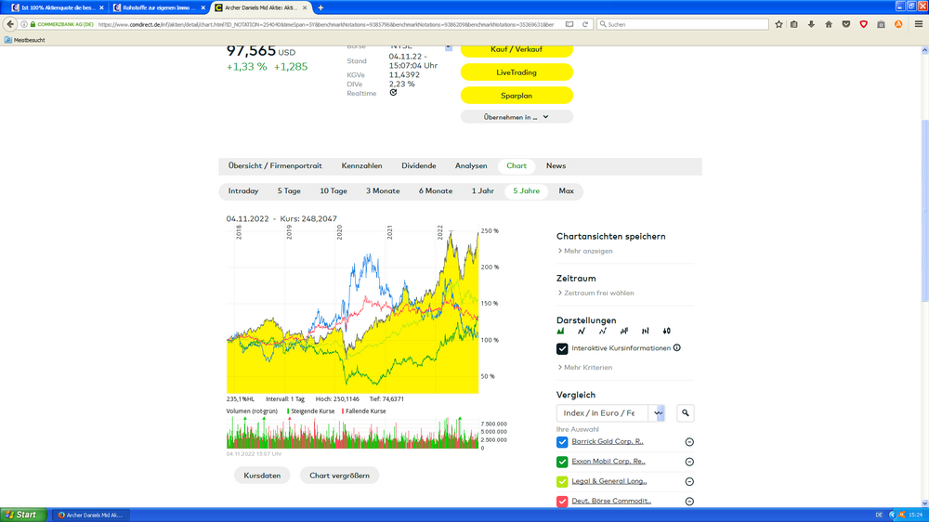
Task: Switch chart period to 6 Monate
Action: (x=436, y=190)
